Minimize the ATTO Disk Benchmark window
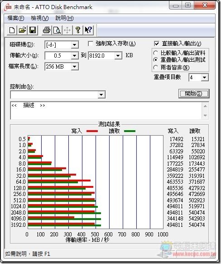 (176, 5)
